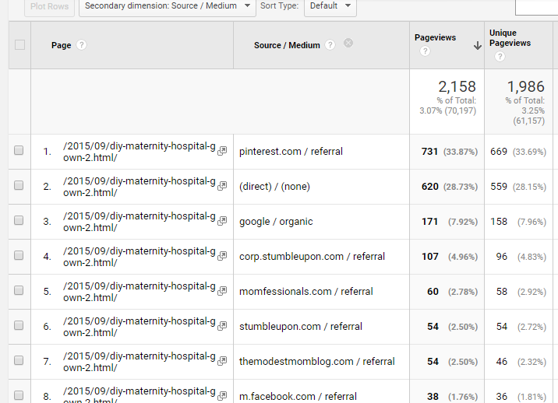Expand the Sort Type Default dropdown

point(329,6)
